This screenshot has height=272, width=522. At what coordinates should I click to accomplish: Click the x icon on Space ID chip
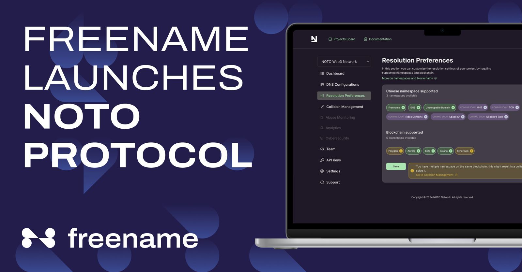tap(463, 117)
